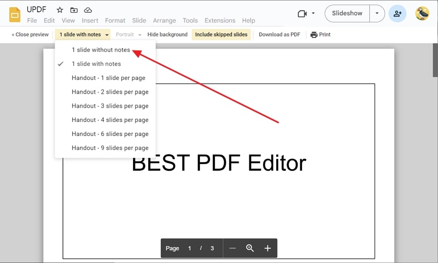Screen dimensions: 438x263
Task: Close the print preview
Action: (x=30, y=34)
